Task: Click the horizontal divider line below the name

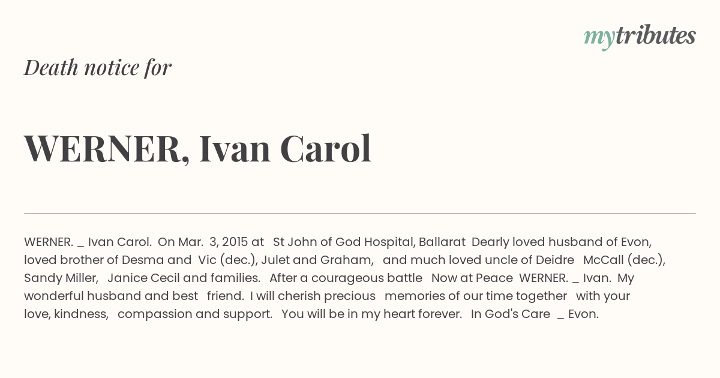Action: [x=360, y=213]
